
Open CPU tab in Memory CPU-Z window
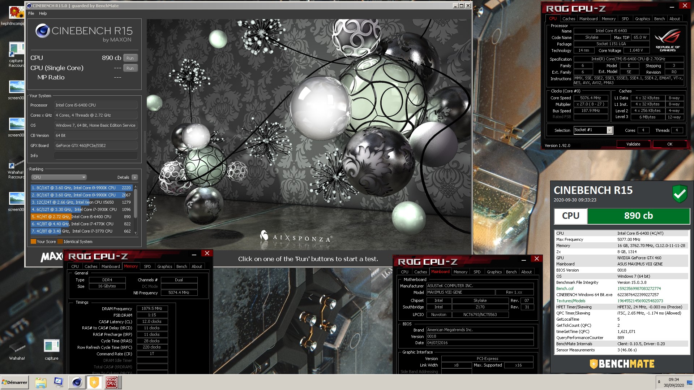pyautogui.click(x=75, y=266)
